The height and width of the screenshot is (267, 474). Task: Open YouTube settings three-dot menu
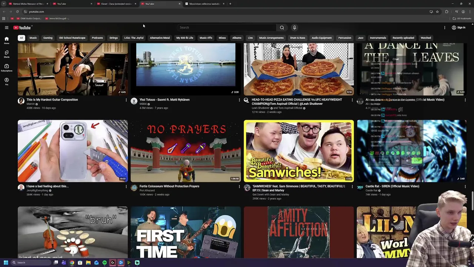click(x=445, y=27)
